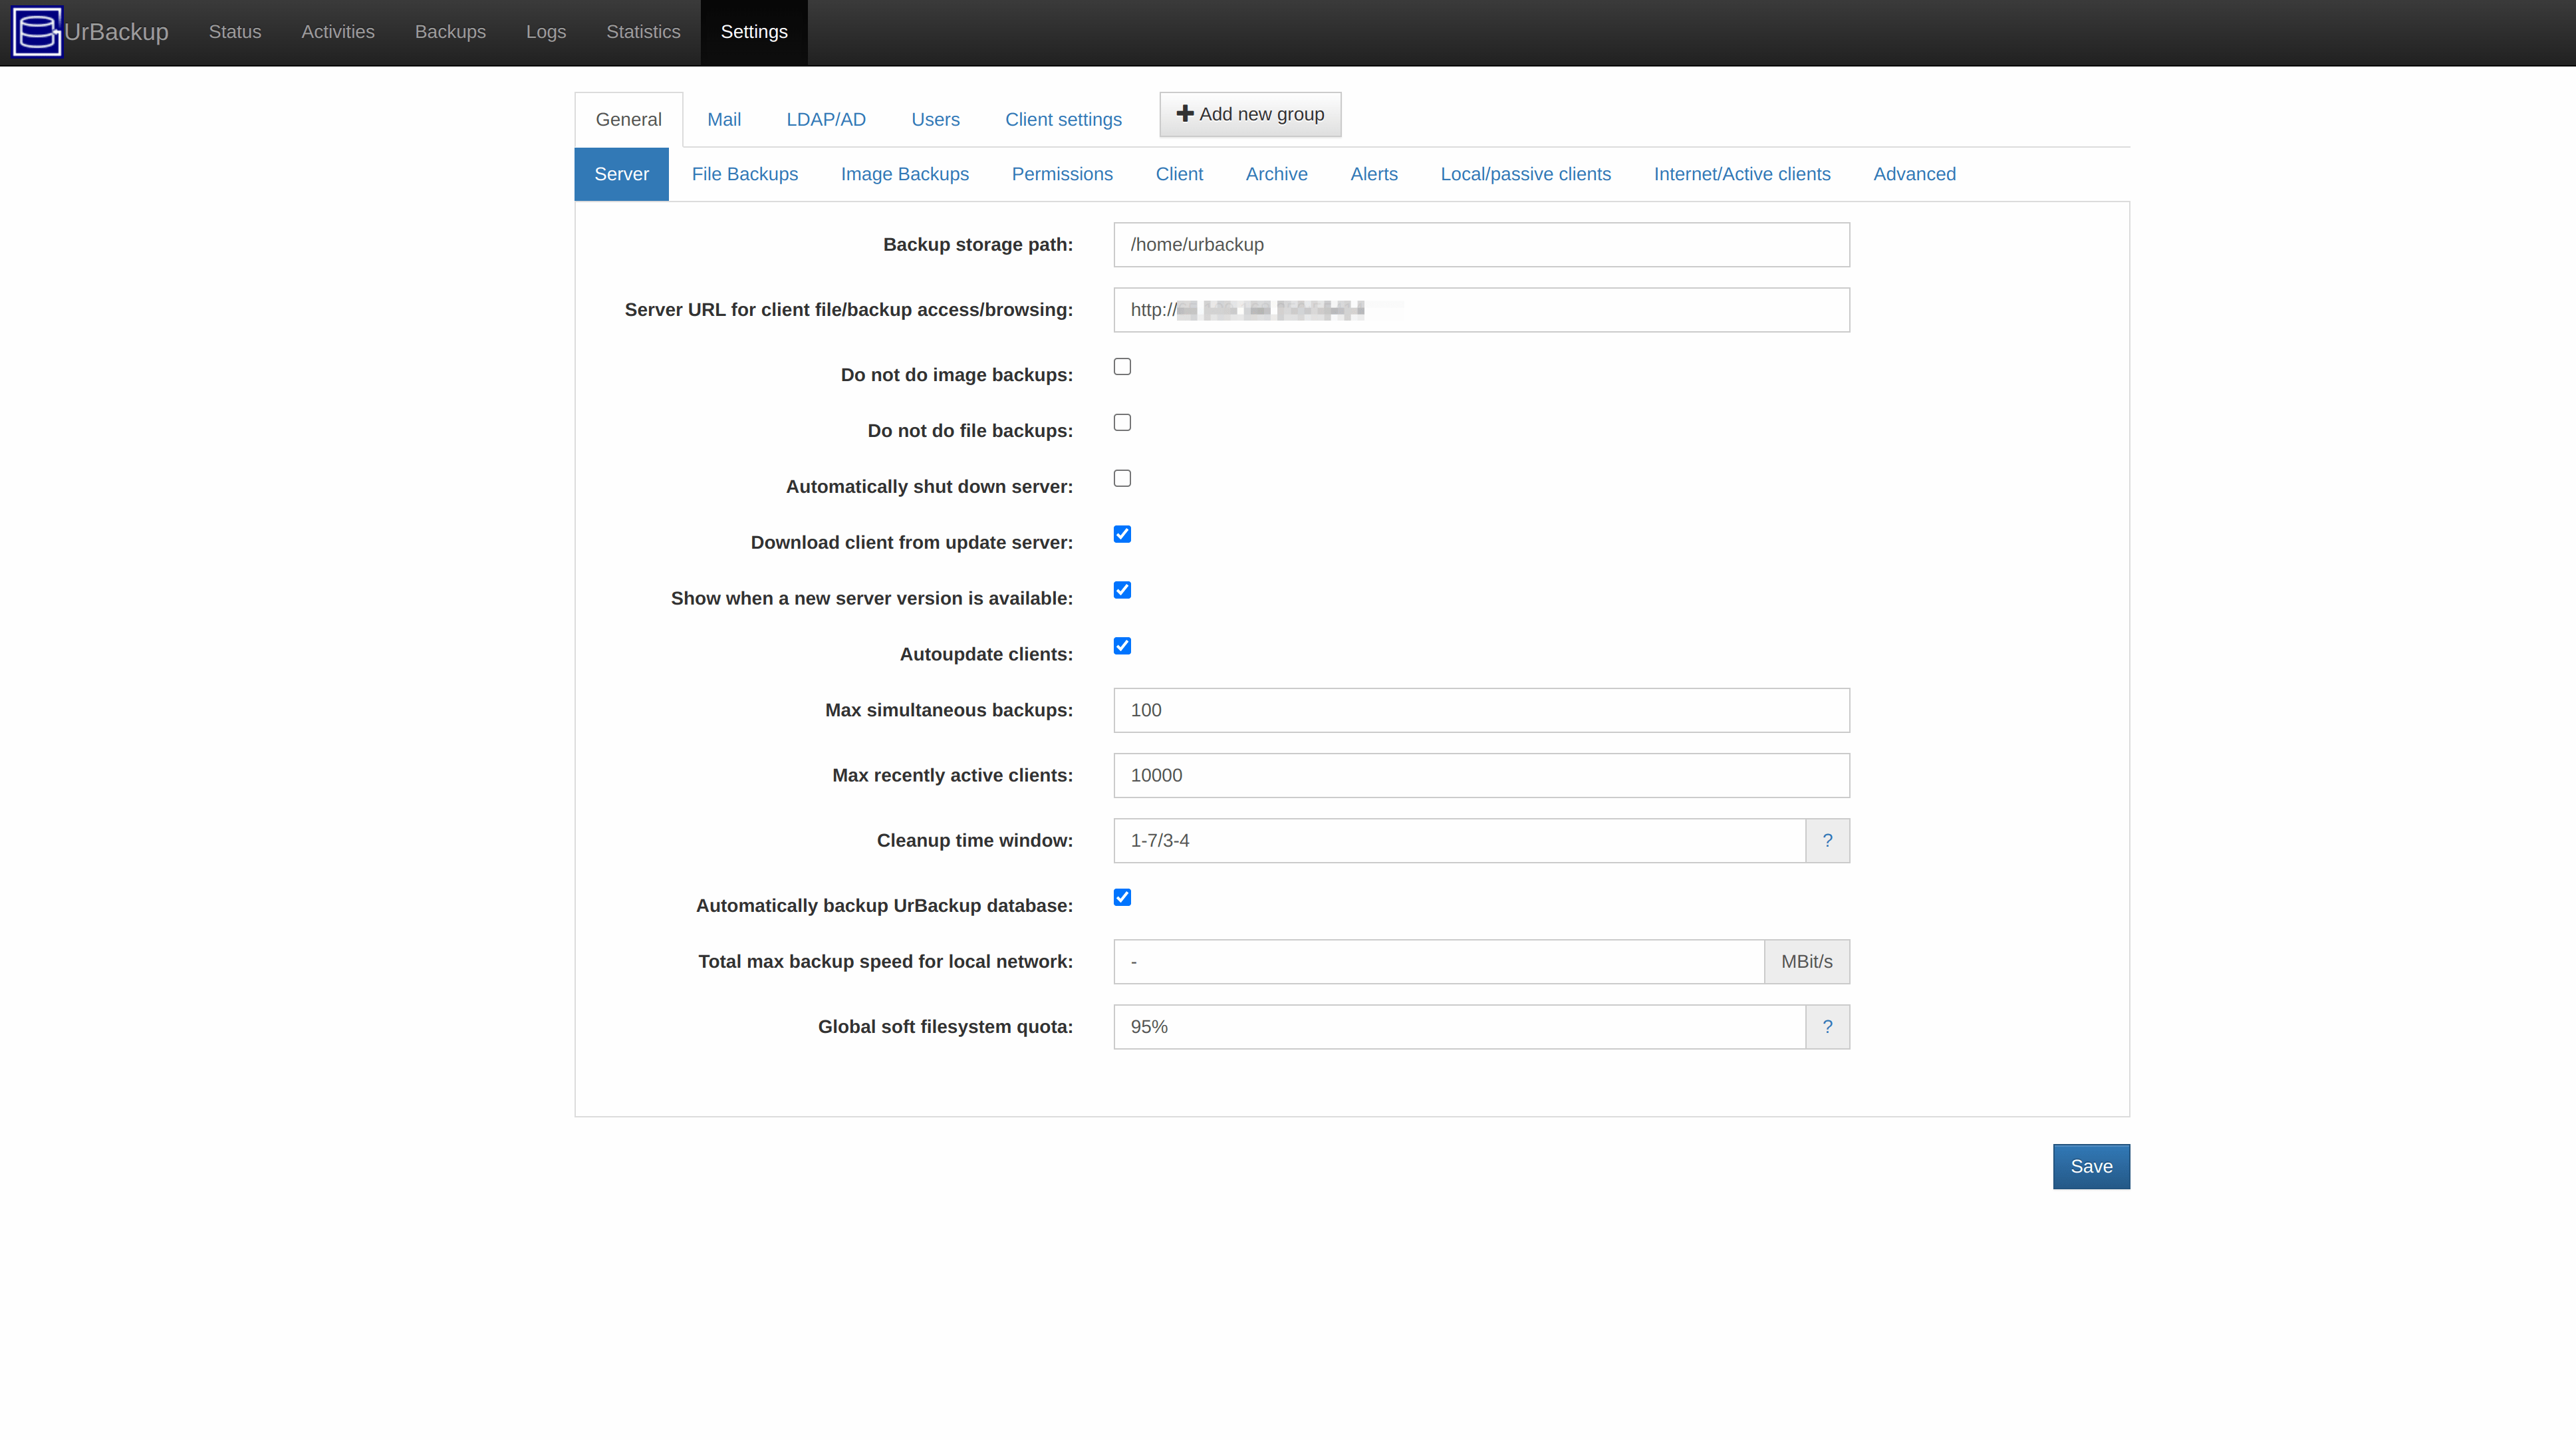Open the LDAP/AD settings tab
The height and width of the screenshot is (1440, 2576).
825,119
